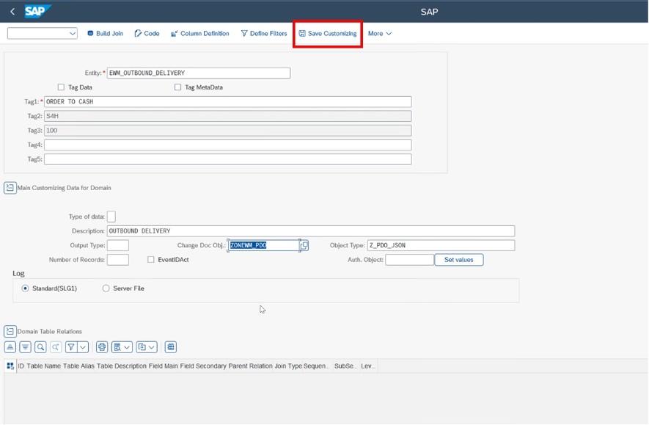The height and width of the screenshot is (425, 649).
Task: Click the filter funnel icon in table toolbar
Action: coord(72,347)
